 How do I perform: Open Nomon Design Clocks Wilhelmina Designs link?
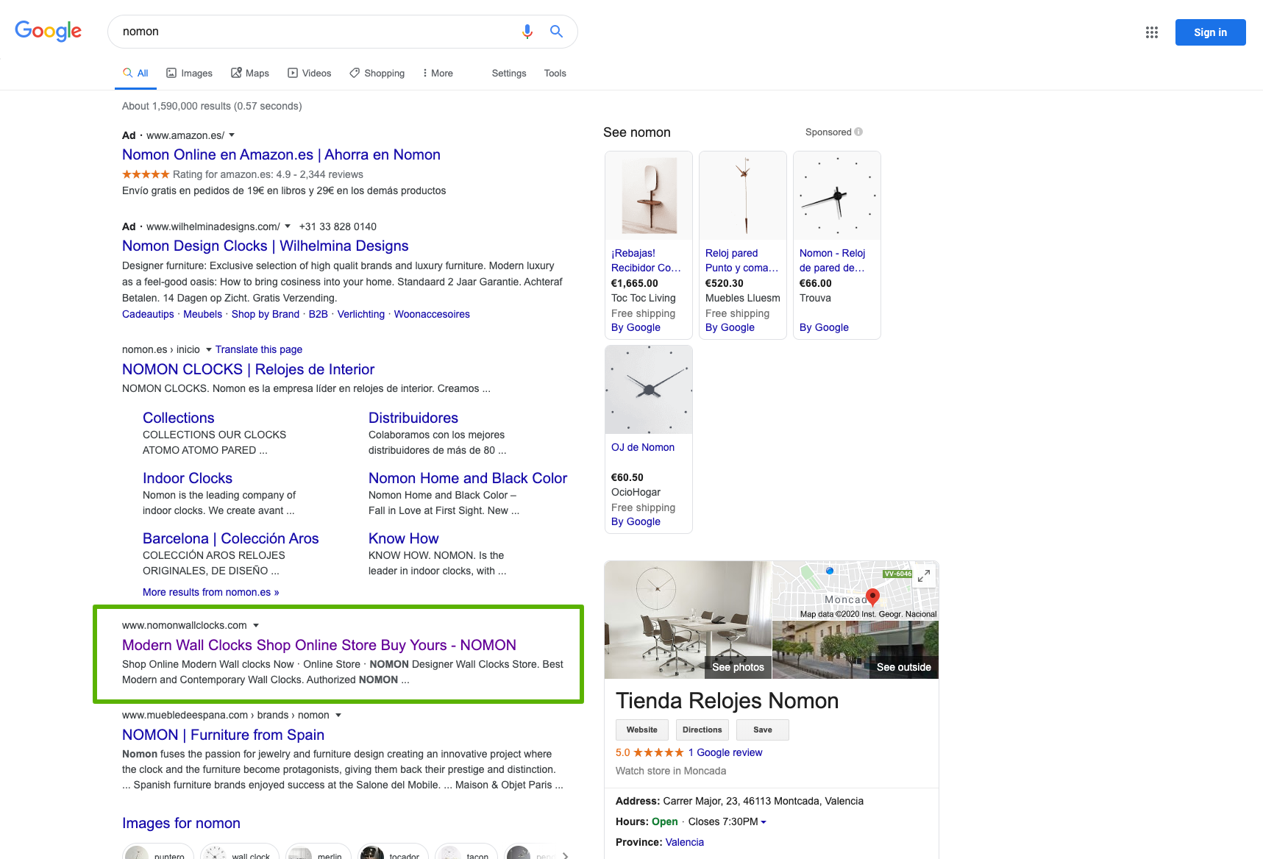(x=266, y=246)
